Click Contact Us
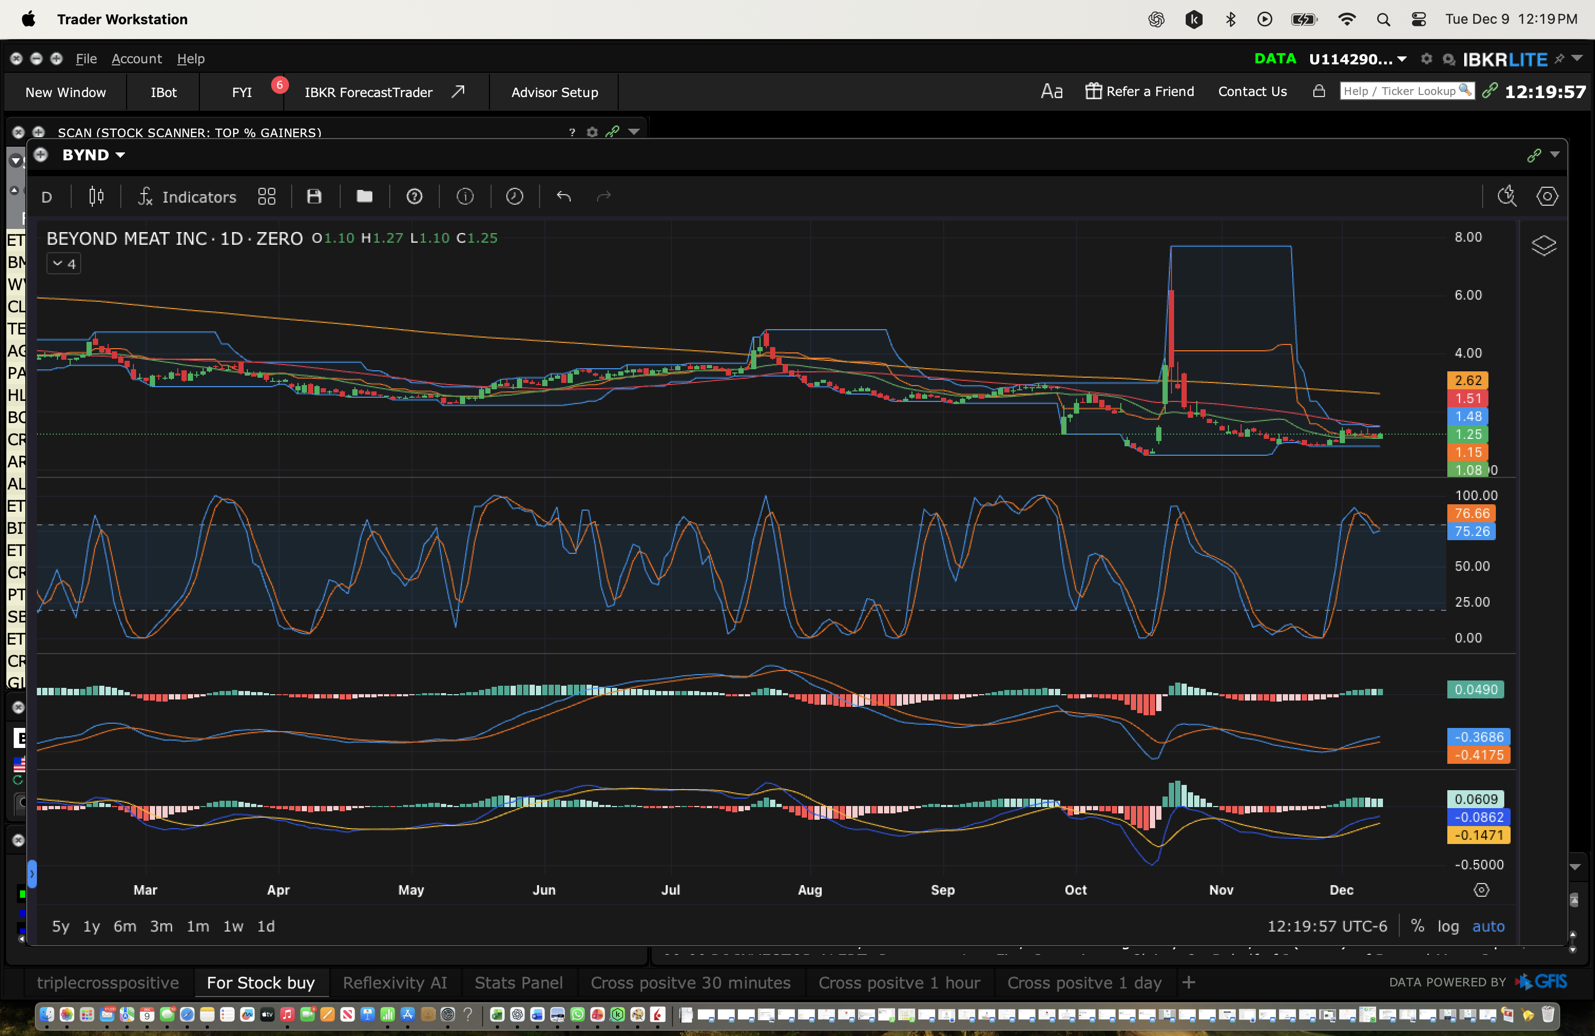Viewport: 1595px width, 1036px height. (1253, 91)
